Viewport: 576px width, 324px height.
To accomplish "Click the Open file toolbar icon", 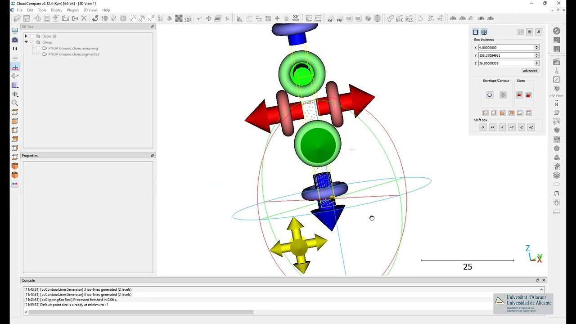I will click(17, 18).
